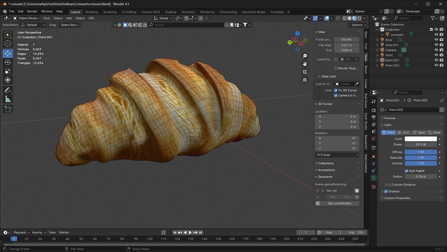Click the Add Cube tool
Screen dimensions: 447x252
point(8,109)
